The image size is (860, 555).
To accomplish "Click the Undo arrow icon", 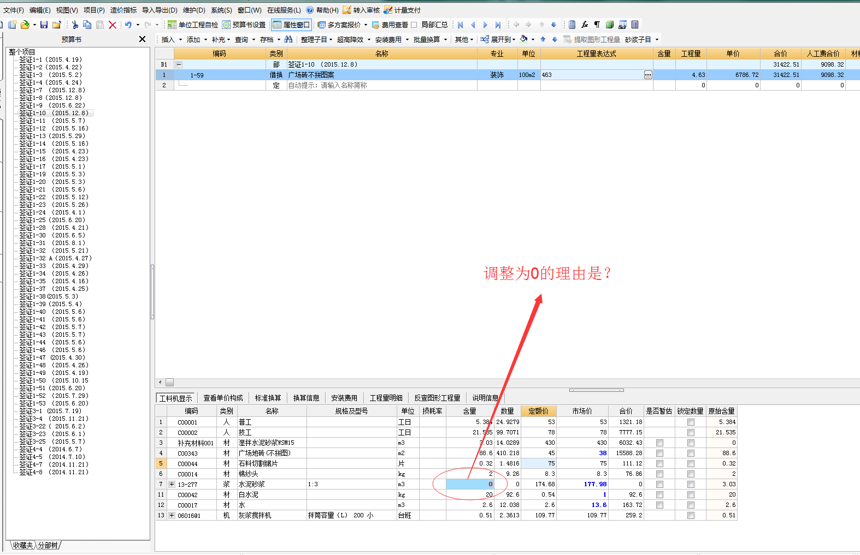I will click(128, 25).
